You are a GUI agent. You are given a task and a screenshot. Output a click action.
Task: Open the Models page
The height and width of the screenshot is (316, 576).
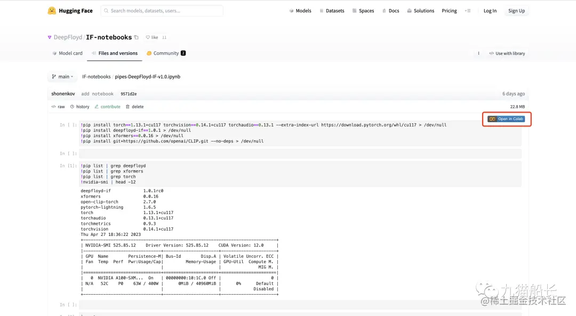click(x=300, y=11)
